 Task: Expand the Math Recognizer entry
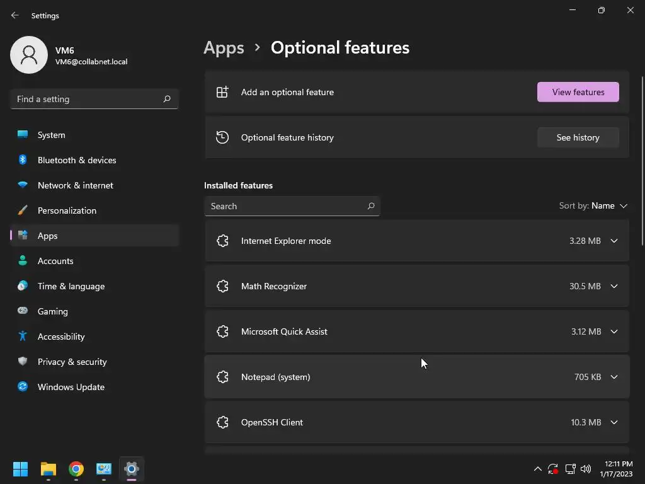pyautogui.click(x=614, y=286)
